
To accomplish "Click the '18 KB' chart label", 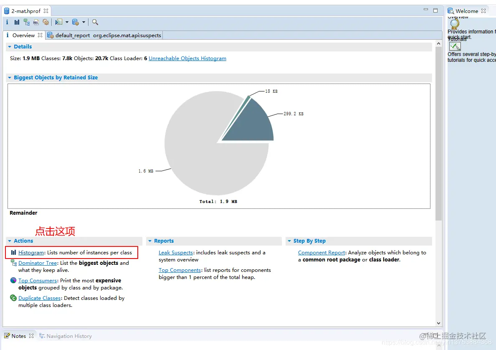I will 271,91.
